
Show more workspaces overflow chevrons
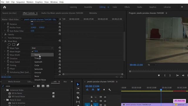(182, 7)
